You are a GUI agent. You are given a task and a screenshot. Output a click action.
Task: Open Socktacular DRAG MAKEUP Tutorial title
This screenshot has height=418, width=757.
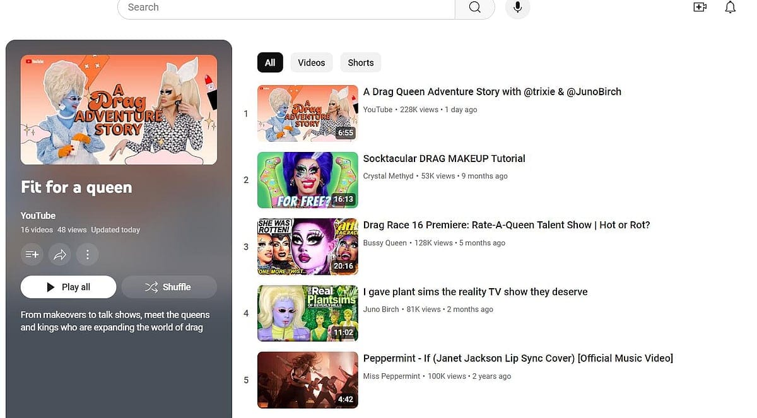click(x=444, y=159)
